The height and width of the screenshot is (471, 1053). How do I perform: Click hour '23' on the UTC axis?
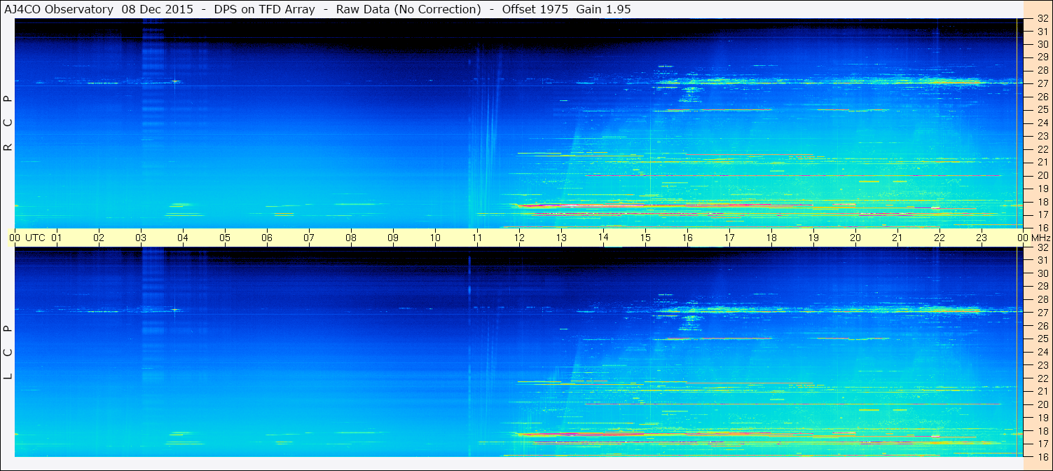(x=982, y=238)
